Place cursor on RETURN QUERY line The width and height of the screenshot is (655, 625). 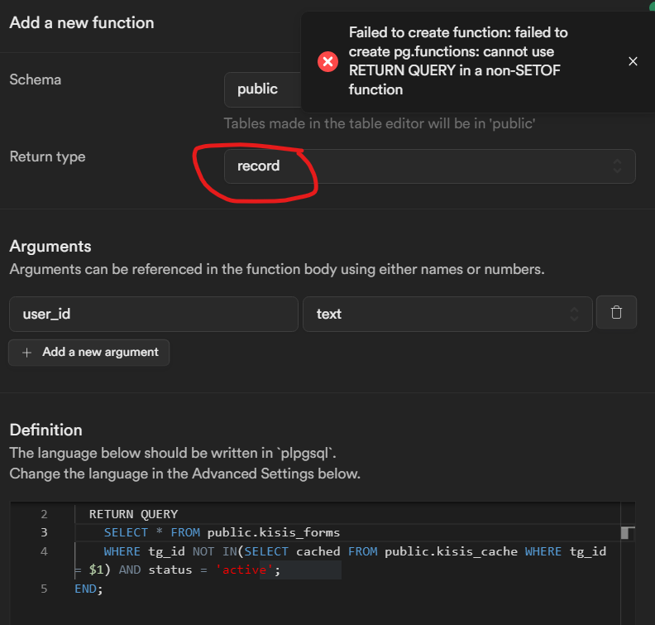pyautogui.click(x=133, y=514)
